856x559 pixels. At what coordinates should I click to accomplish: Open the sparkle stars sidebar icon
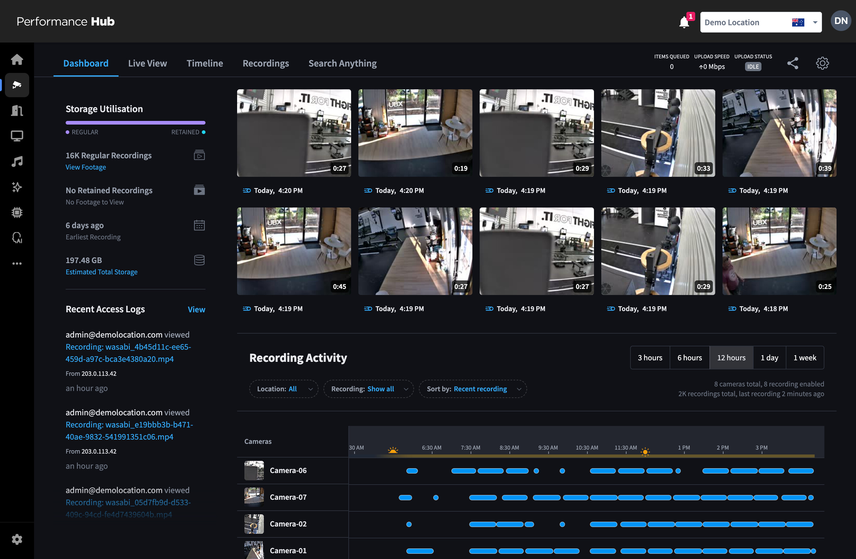pos(17,187)
